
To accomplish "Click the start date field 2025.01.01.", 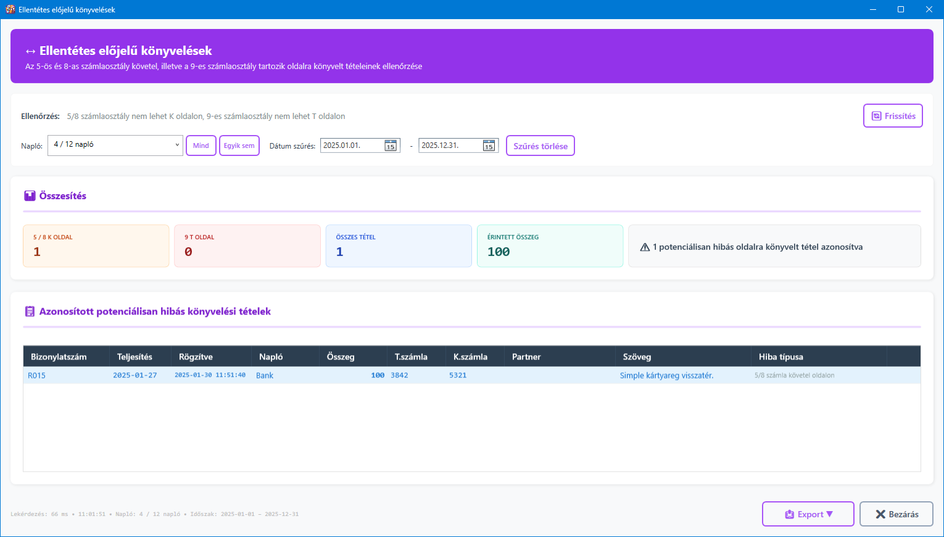I will [x=350, y=146].
